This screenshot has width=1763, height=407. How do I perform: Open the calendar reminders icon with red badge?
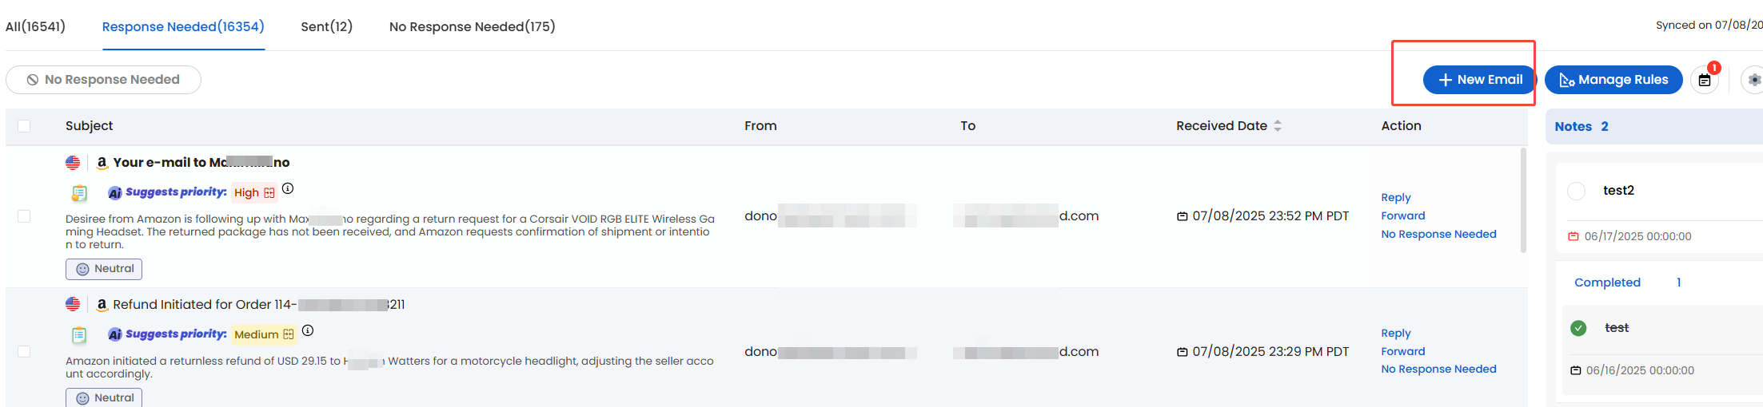[1704, 80]
